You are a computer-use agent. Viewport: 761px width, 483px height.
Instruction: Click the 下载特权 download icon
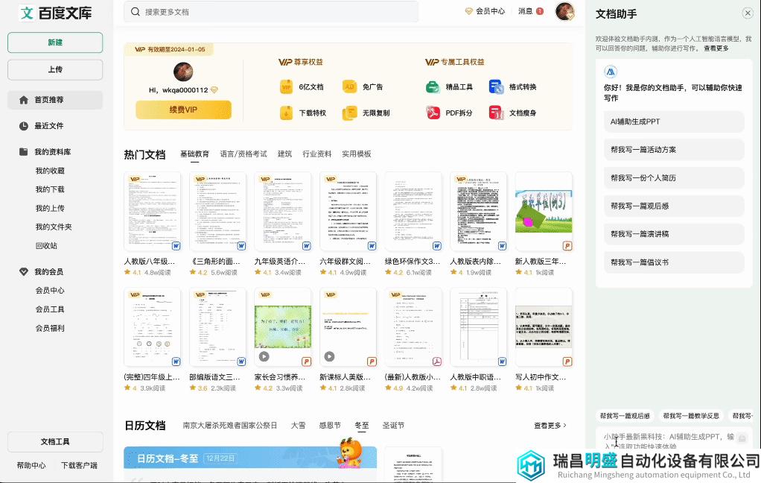point(287,113)
